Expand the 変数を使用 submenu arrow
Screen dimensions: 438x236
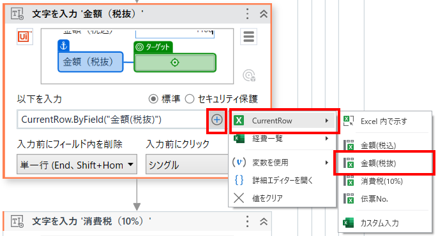coord(327,163)
